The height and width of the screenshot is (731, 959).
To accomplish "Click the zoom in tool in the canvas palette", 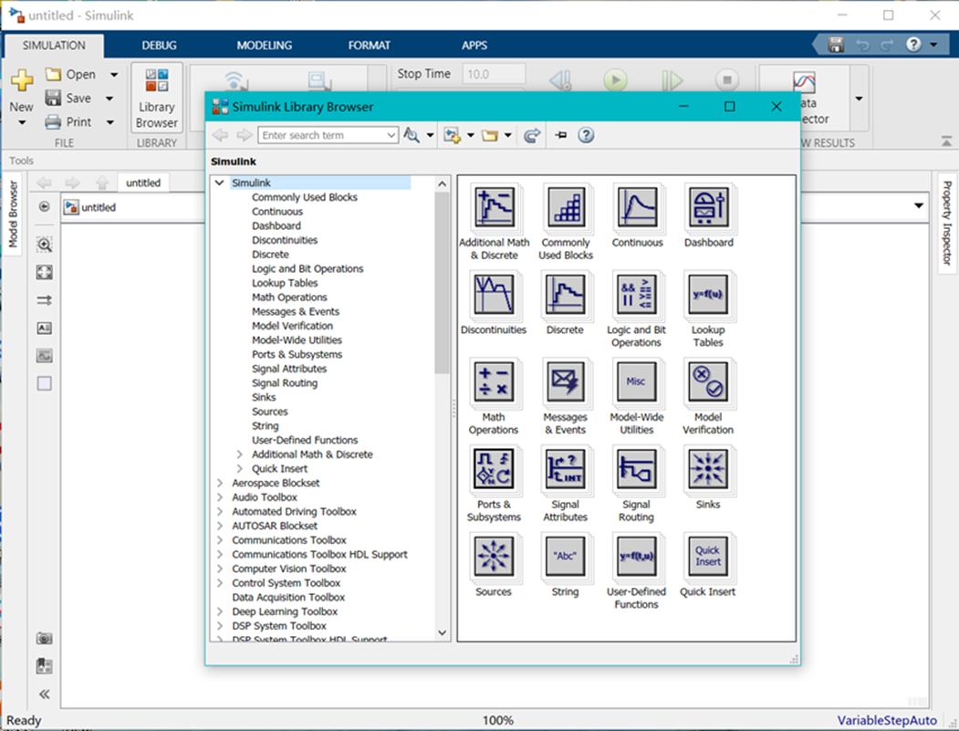I will (44, 245).
